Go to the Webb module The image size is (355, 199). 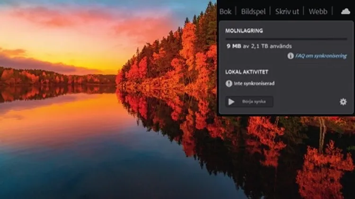click(x=318, y=11)
